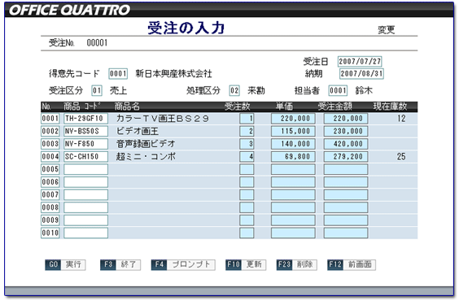Click row number 0001 box
The width and height of the screenshot is (459, 300).
[x=50, y=119]
